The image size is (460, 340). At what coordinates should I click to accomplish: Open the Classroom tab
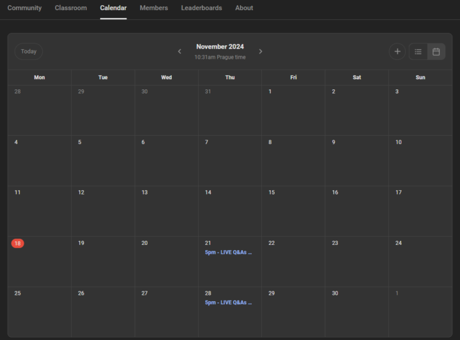click(71, 8)
